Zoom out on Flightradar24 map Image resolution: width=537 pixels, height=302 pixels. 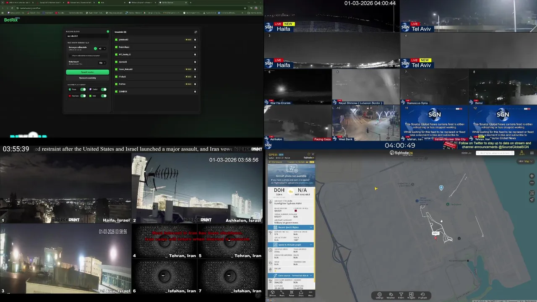532,182
